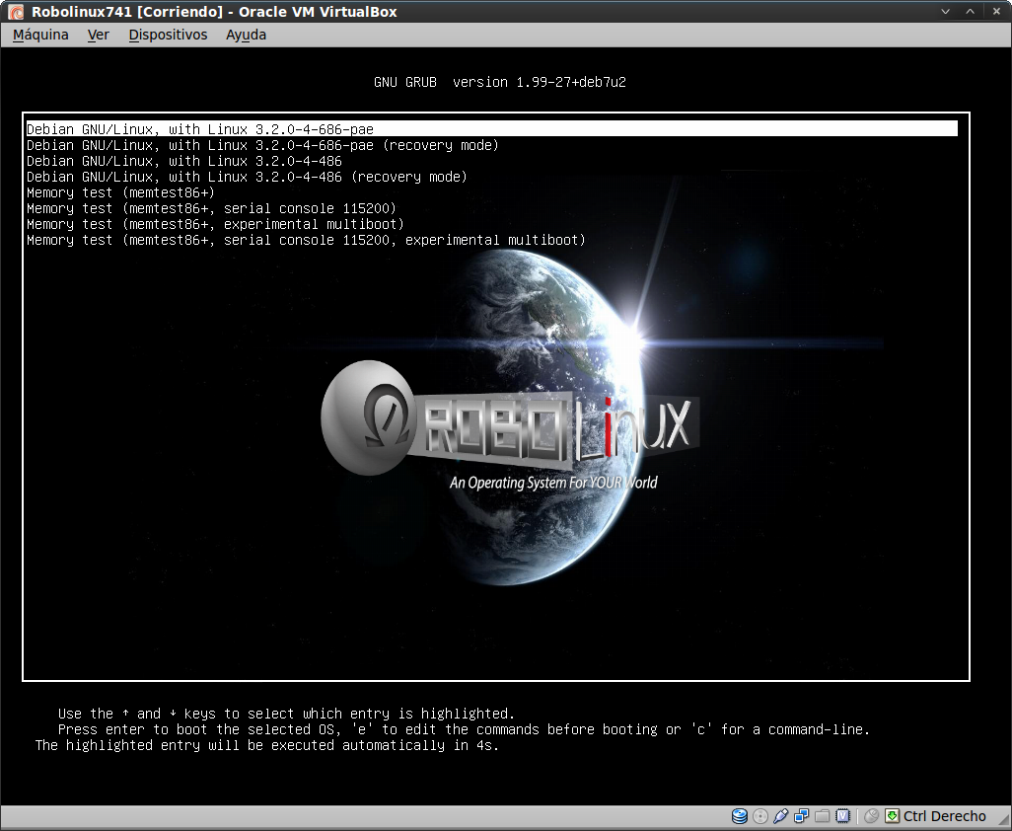
Task: Open the Ver menu
Action: click(x=98, y=35)
